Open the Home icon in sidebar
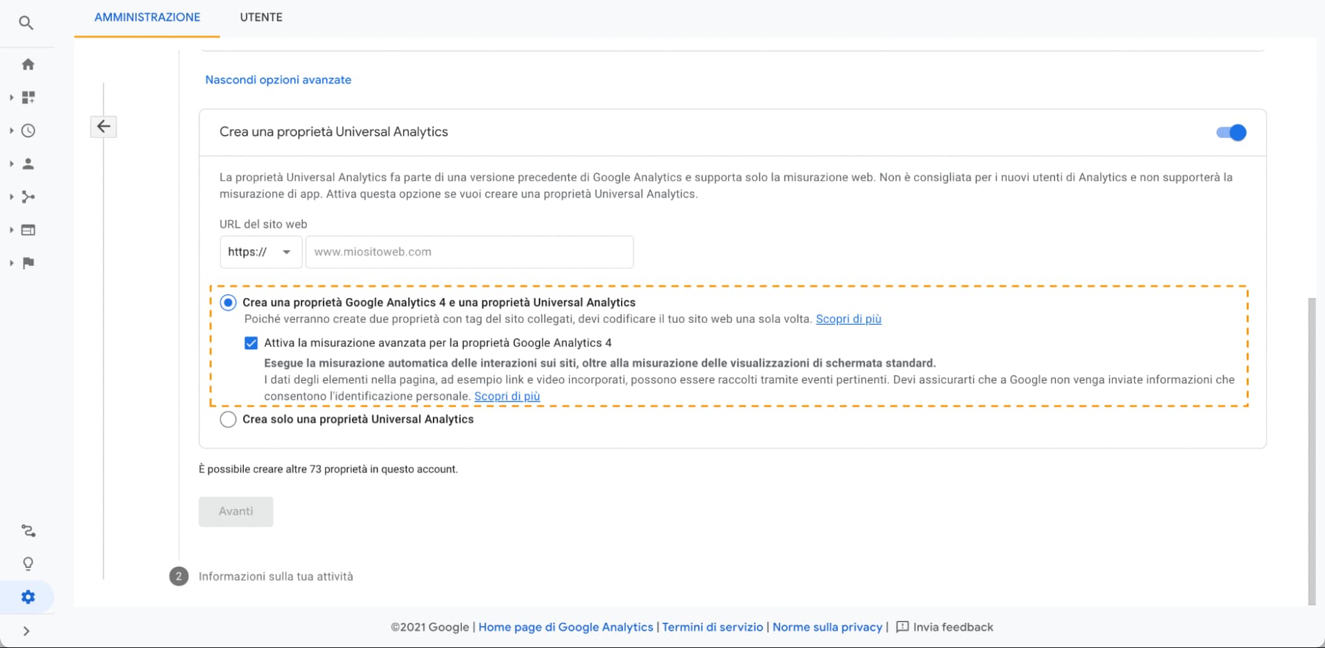Screen dimensions: 1325x648 (28, 64)
